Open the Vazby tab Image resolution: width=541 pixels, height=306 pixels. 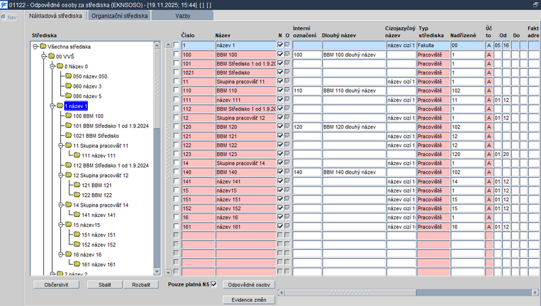coord(183,16)
